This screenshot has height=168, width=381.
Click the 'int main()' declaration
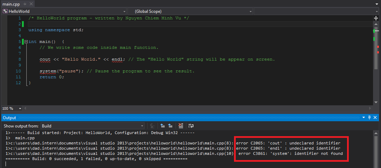point(42,42)
